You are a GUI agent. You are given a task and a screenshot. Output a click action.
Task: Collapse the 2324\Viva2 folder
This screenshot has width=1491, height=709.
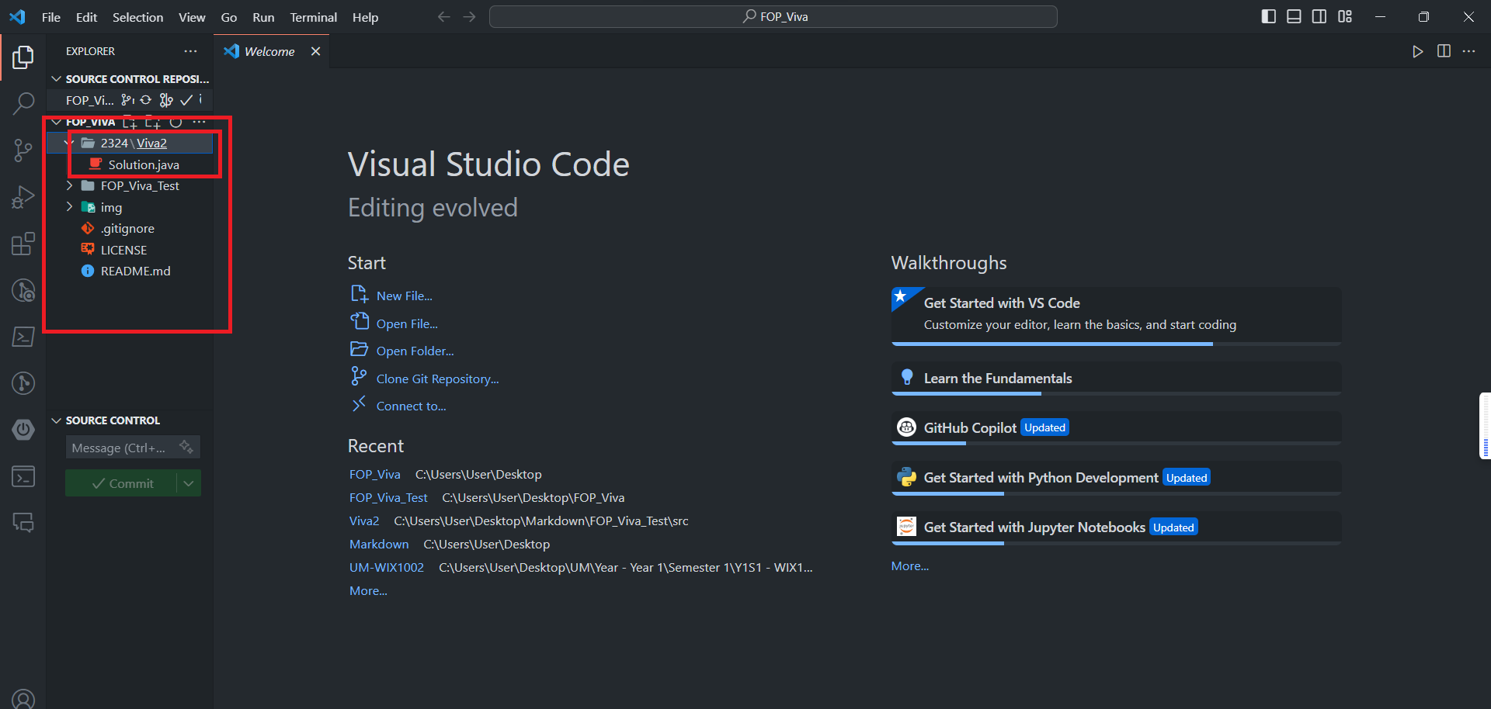(x=69, y=143)
